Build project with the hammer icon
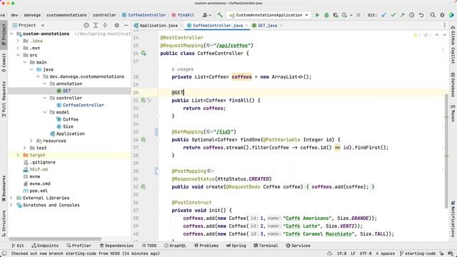The height and width of the screenshot is (257, 457). (220, 15)
